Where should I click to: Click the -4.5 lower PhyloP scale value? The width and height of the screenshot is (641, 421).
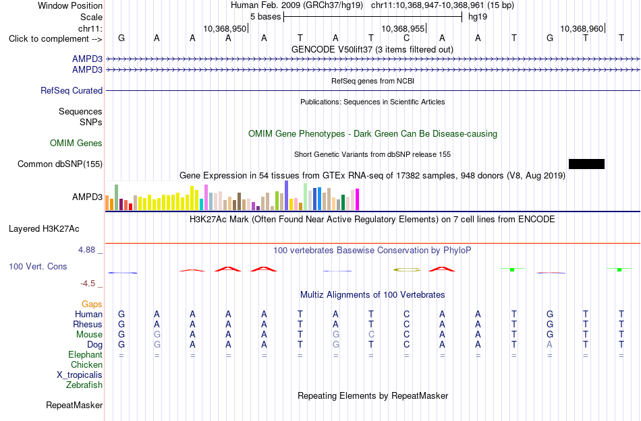(88, 283)
